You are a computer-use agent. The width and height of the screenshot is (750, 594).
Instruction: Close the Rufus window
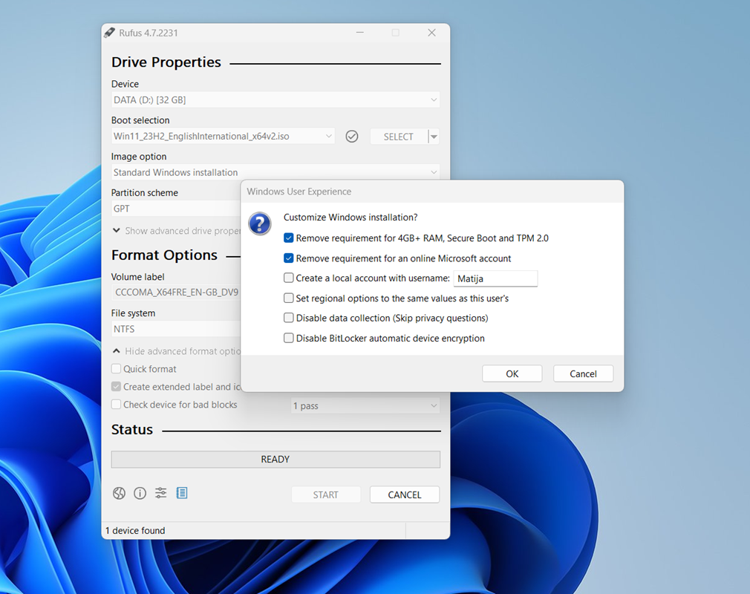click(431, 33)
